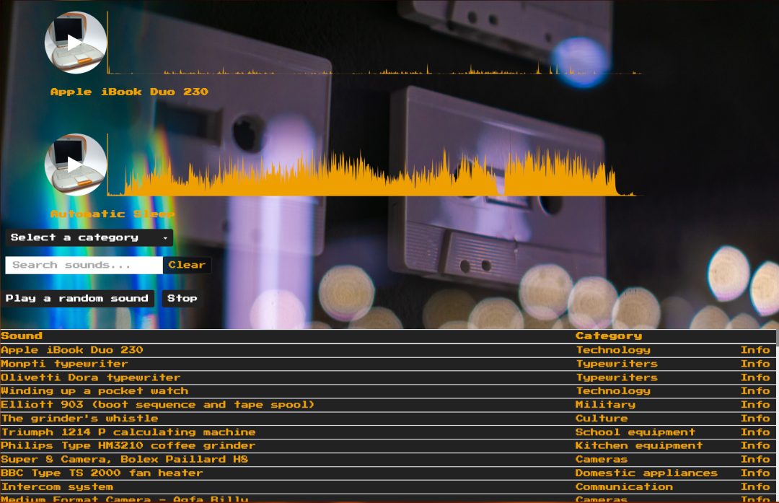Play the Apple iBook Duo 230 sound
Screen dimensions: 779x503
coord(76,43)
